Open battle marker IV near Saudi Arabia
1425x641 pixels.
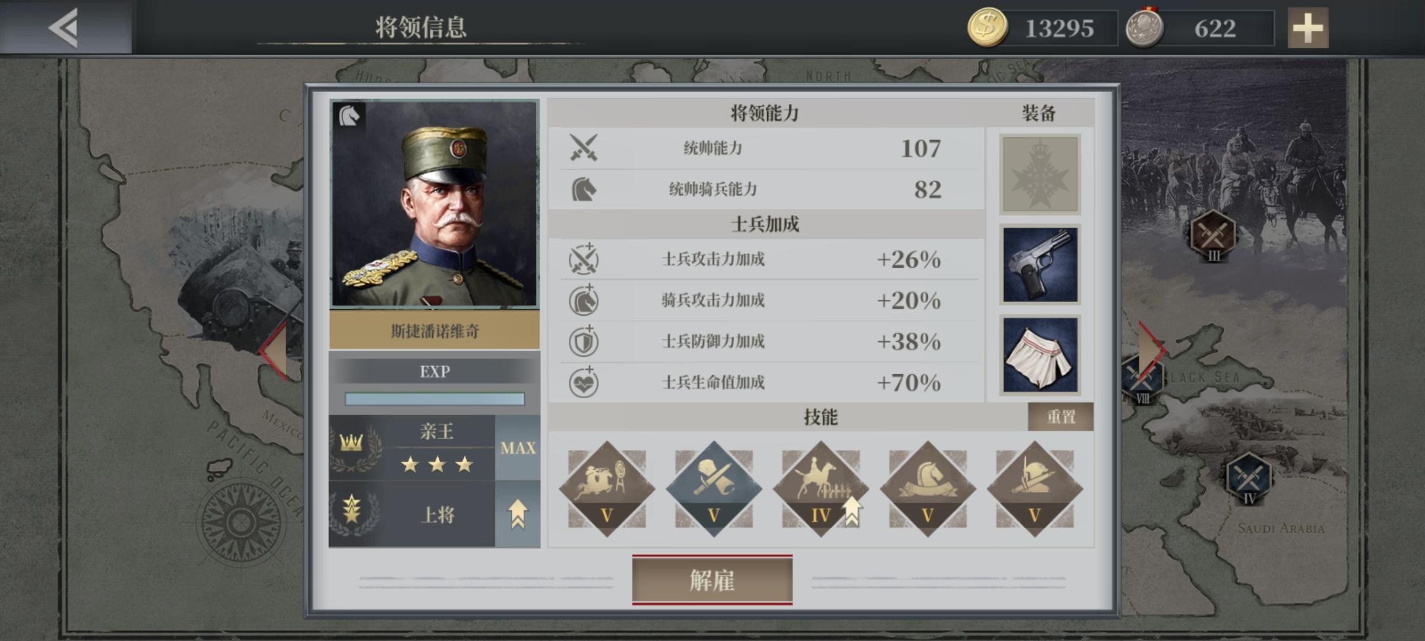click(1249, 478)
